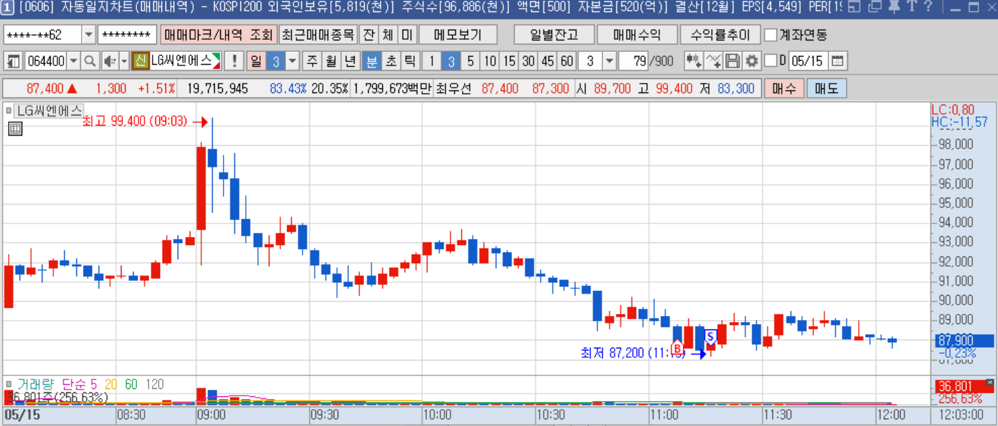Switch to 일 daily period
The image size is (998, 426).
coord(256,61)
